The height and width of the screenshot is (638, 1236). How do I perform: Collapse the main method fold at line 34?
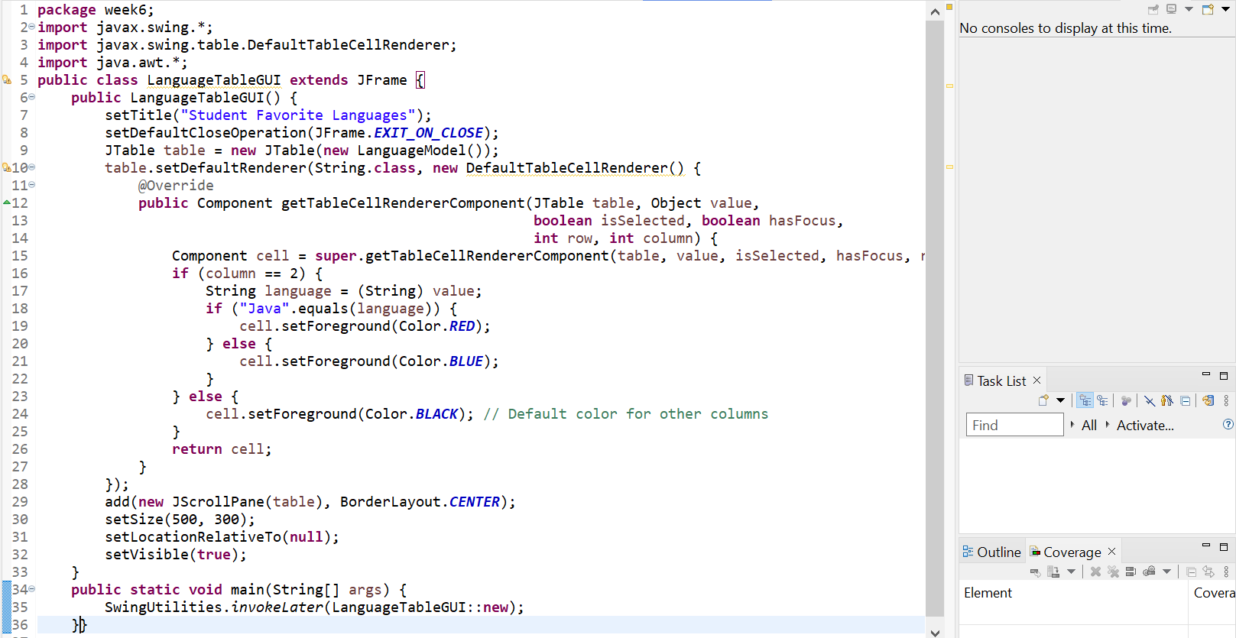click(31, 589)
